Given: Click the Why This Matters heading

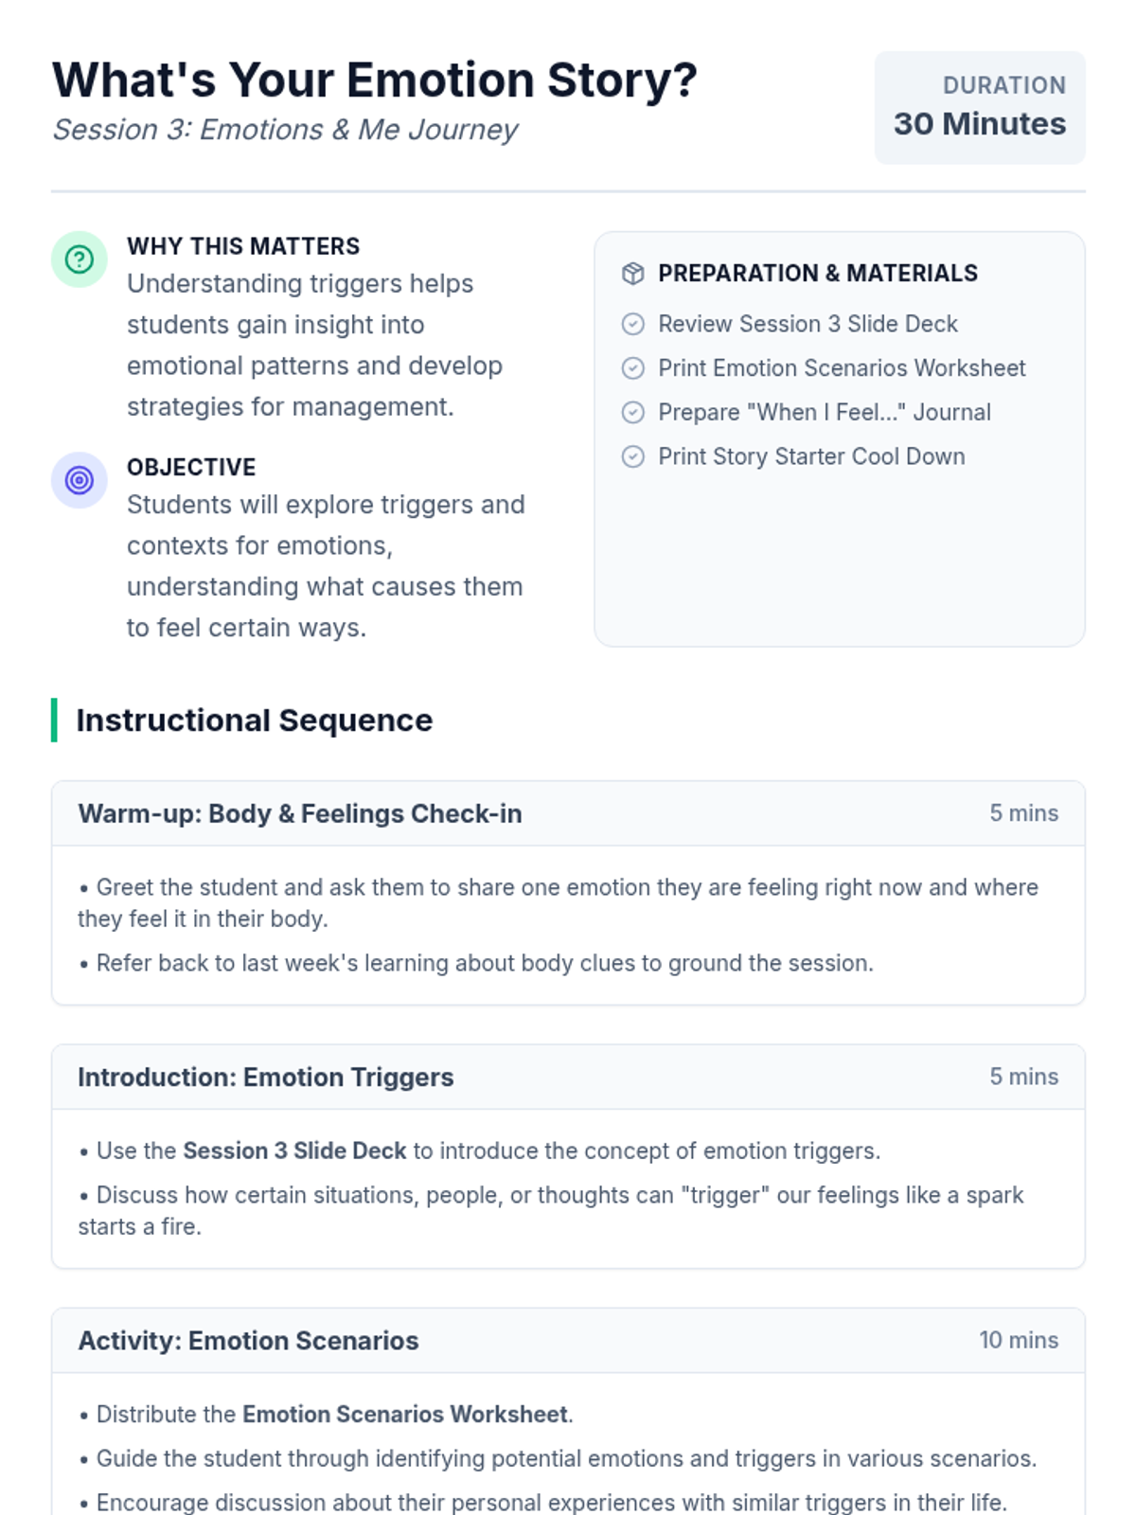Looking at the screenshot, I should pos(243,246).
